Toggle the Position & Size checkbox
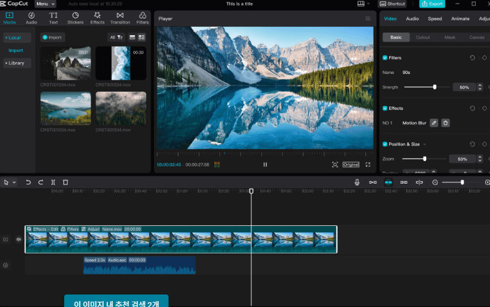Screen dimensions: 490x307 [385, 144]
